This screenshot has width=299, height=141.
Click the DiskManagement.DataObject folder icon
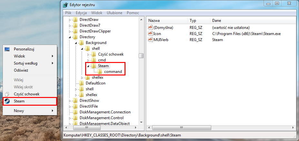(x=75, y=124)
